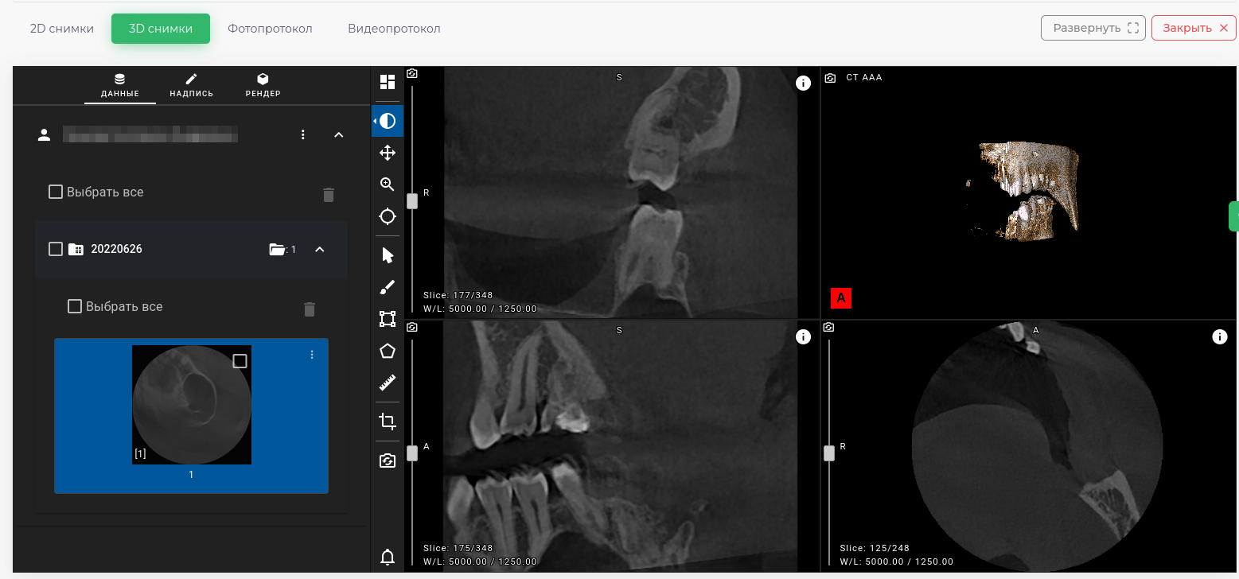Check the 20220626 study checkbox
The image size is (1239, 579).
pyautogui.click(x=56, y=249)
